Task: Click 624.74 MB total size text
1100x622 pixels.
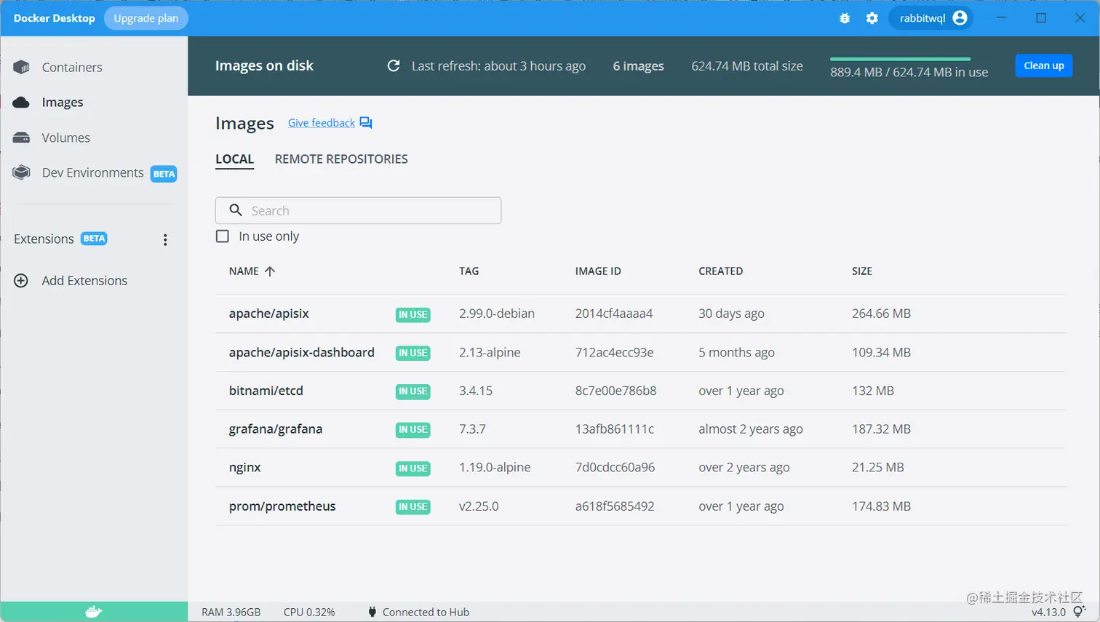Action: click(x=746, y=66)
